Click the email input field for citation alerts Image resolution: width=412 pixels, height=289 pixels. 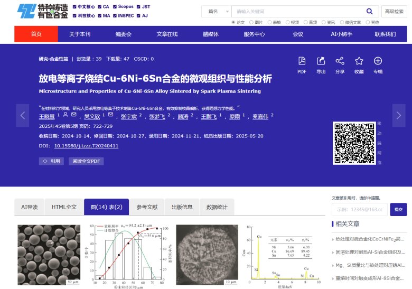(360, 210)
